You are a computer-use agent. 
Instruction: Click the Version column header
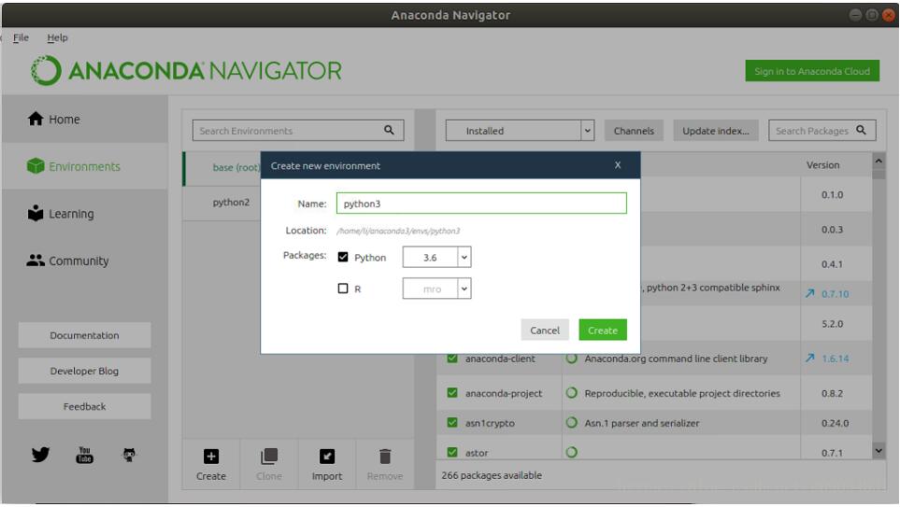pyautogui.click(x=822, y=164)
